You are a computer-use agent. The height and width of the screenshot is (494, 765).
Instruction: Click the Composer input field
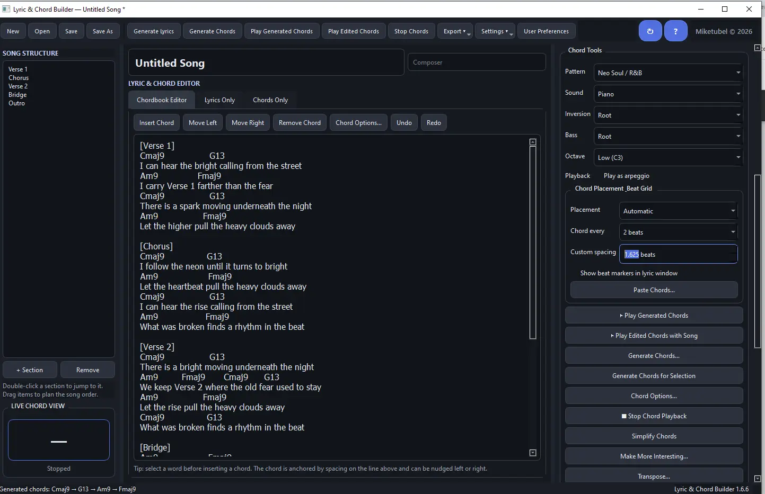click(477, 62)
